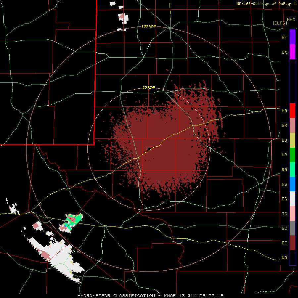Click the 'HYDROMETEOR CLASSIFICATION' title text
This screenshot has width=298, height=298.
[x=116, y=296]
